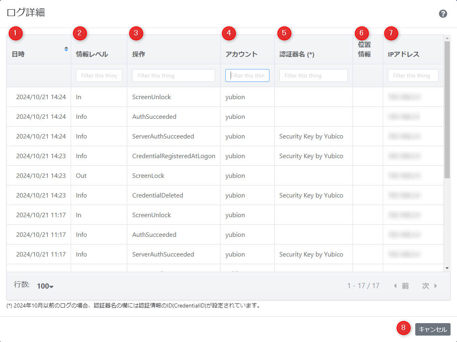Focus the 情報レベル filter input
The height and width of the screenshot is (342, 457).
[x=99, y=75]
